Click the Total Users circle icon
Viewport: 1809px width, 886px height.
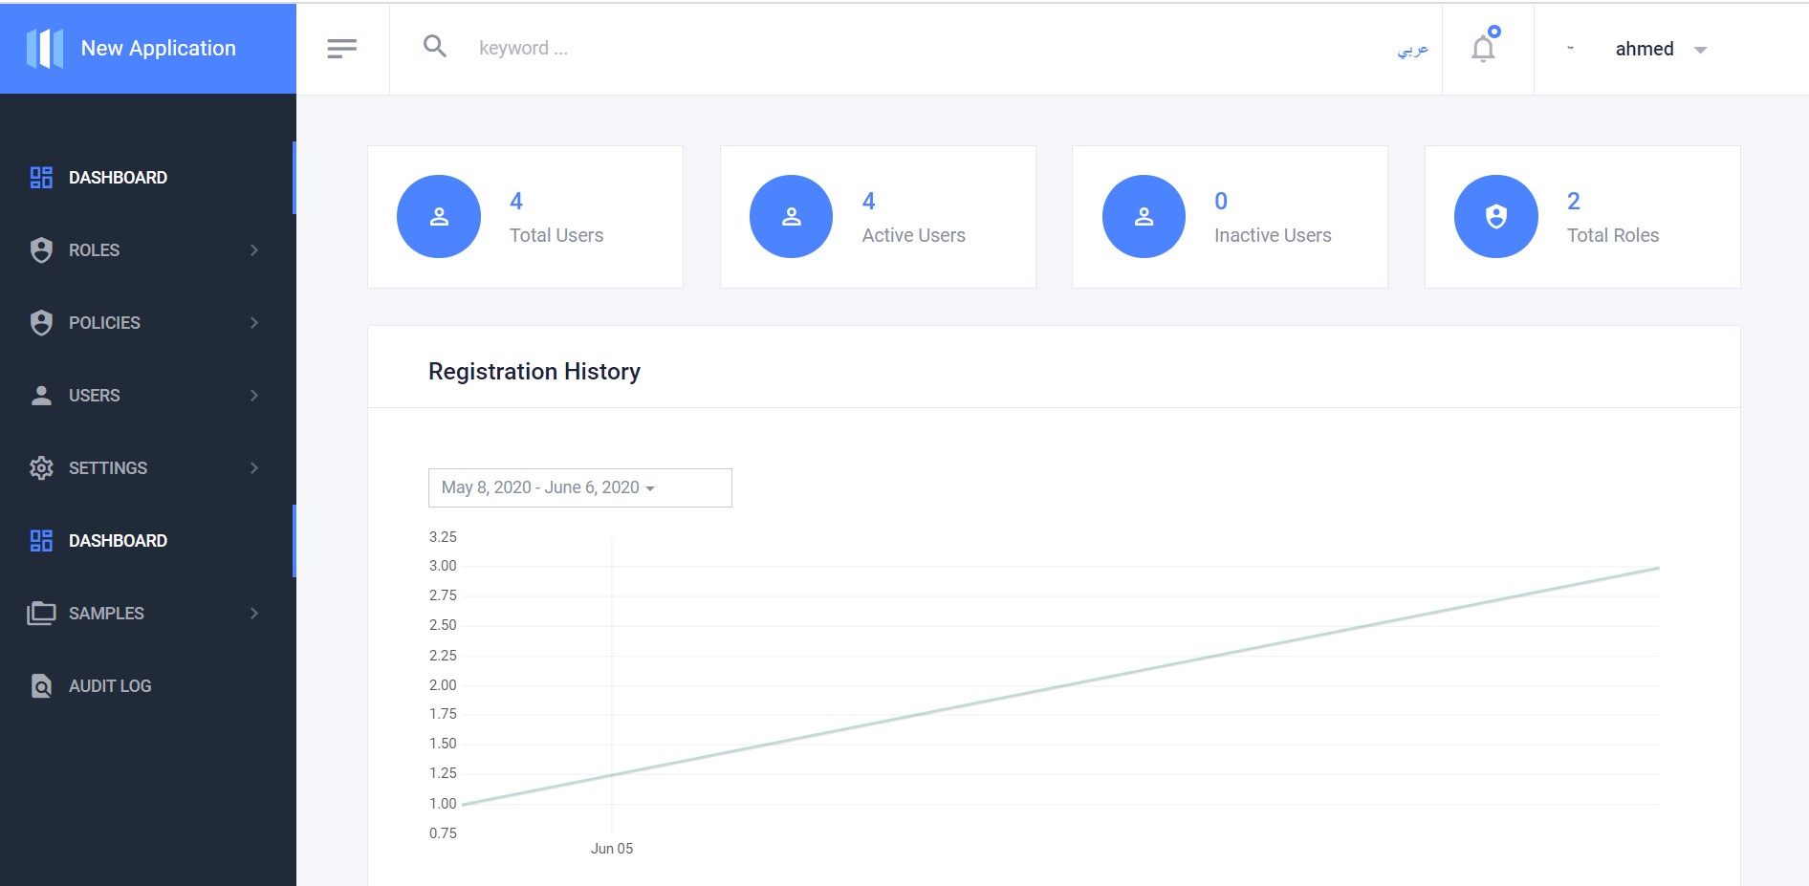click(x=439, y=216)
